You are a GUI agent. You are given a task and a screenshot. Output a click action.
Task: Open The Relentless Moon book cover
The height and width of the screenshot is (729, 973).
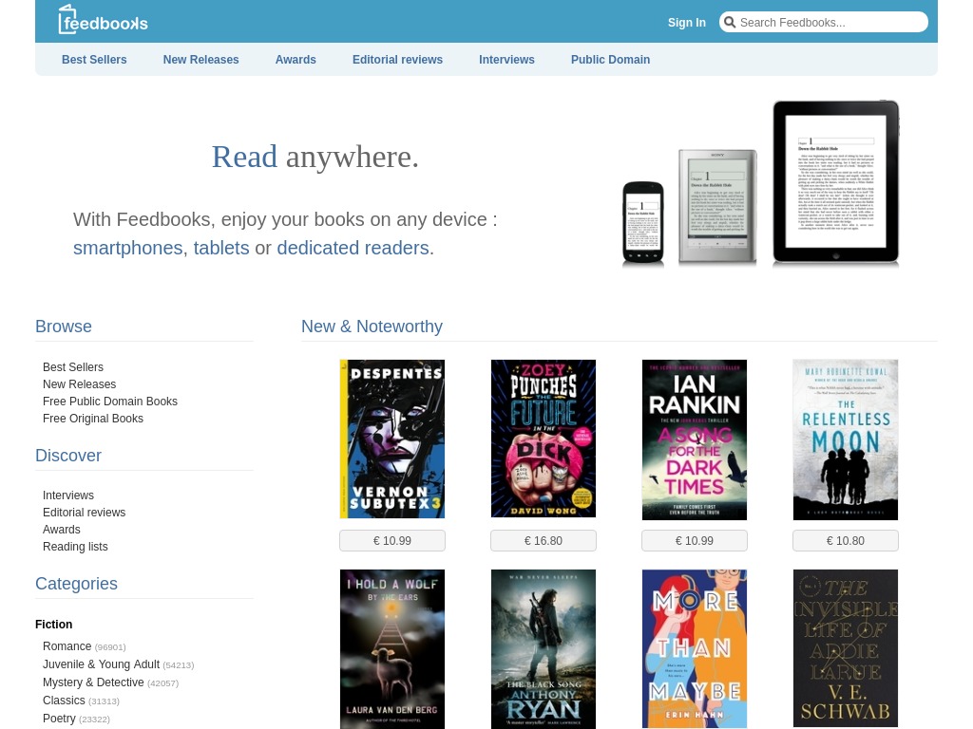[x=845, y=439]
